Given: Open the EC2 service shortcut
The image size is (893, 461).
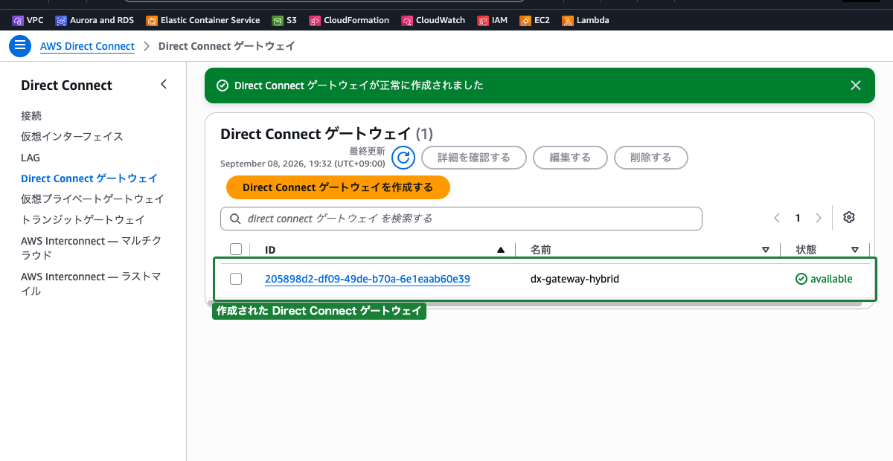Looking at the screenshot, I should point(534,20).
